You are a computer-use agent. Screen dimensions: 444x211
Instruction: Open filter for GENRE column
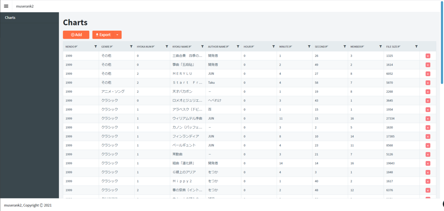pos(131,47)
